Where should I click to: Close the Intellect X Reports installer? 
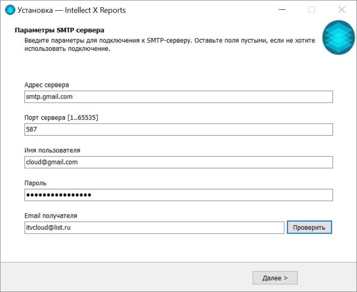[x=342, y=10]
